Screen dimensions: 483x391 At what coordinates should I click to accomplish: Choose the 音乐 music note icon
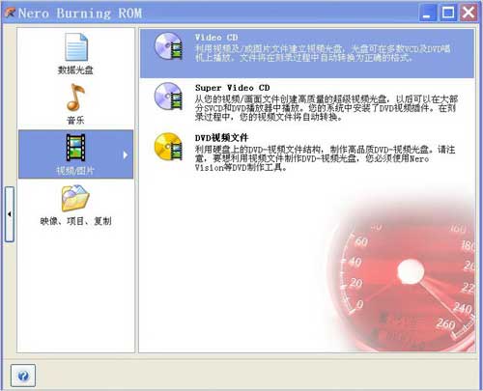click(75, 98)
